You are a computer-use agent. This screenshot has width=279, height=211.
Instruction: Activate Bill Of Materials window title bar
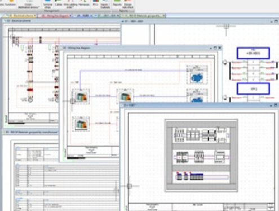coord(30,132)
